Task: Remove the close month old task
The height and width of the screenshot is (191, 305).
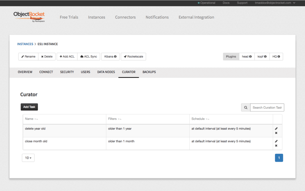Action: tap(276, 146)
